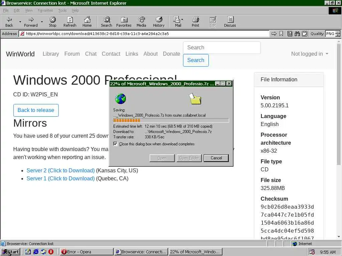
Task: Refresh the current page
Action: pyautogui.click(x=70, y=22)
